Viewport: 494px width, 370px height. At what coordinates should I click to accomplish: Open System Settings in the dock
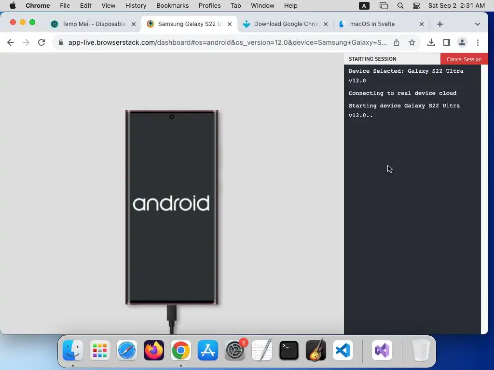click(235, 350)
